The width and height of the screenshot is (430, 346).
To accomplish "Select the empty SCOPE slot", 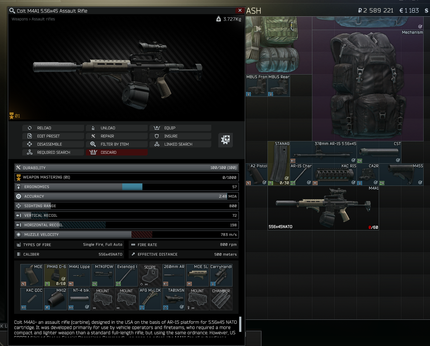I will (x=150, y=275).
